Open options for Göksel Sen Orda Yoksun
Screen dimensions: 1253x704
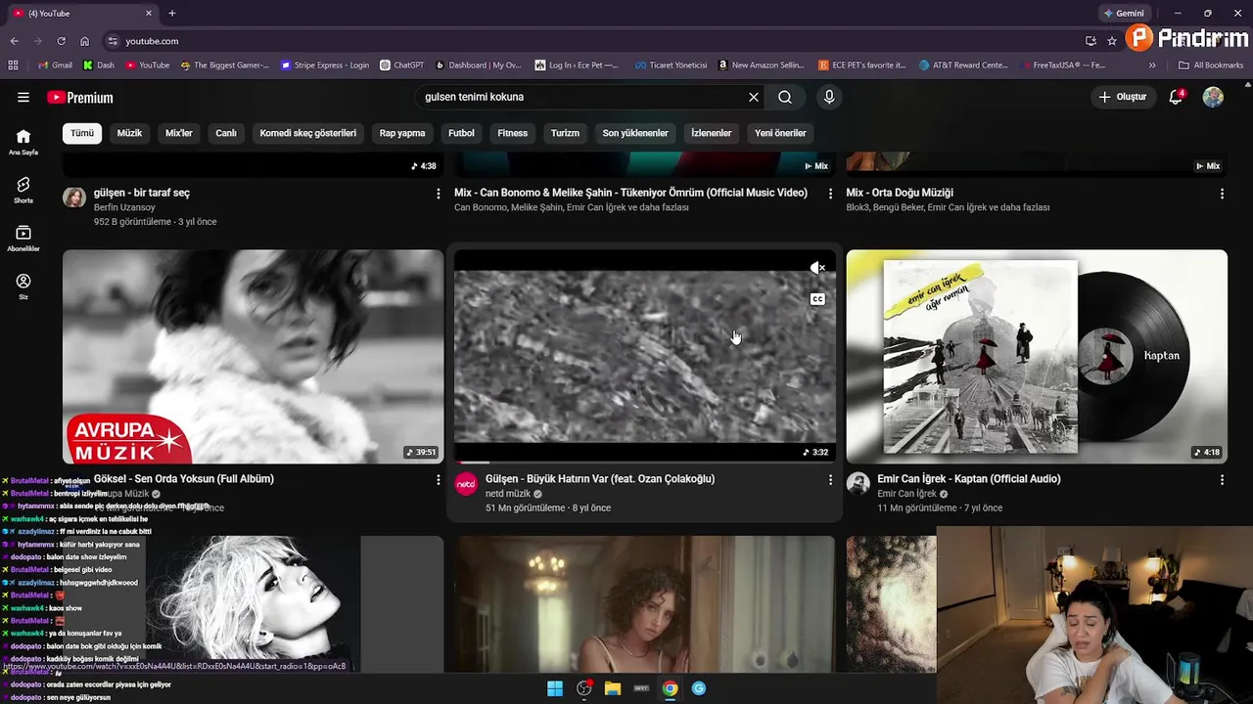[438, 480]
